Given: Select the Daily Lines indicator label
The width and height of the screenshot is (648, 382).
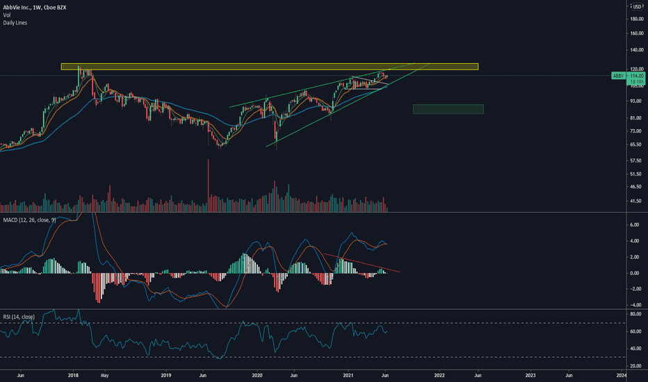Looking at the screenshot, I should coord(15,23).
